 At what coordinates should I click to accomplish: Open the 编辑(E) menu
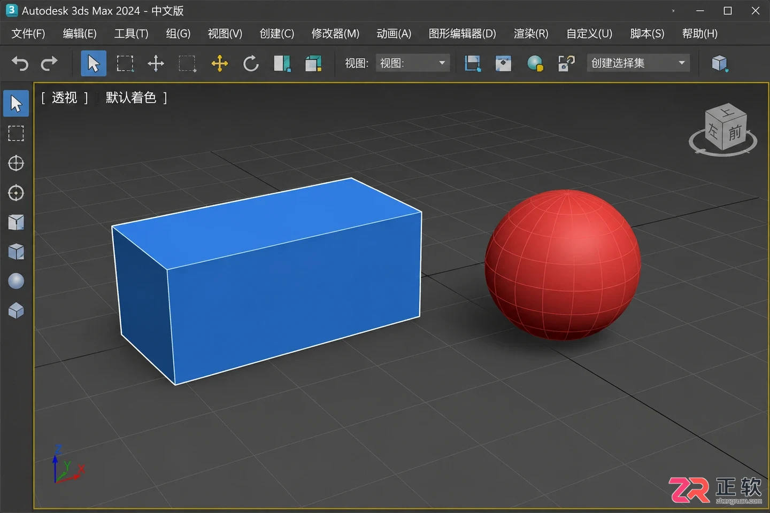click(80, 34)
